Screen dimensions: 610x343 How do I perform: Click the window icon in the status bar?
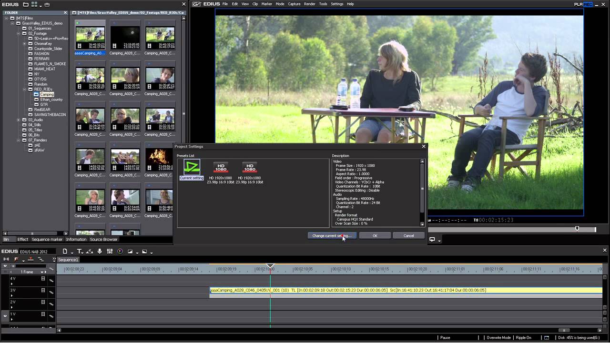pyautogui.click(x=547, y=337)
